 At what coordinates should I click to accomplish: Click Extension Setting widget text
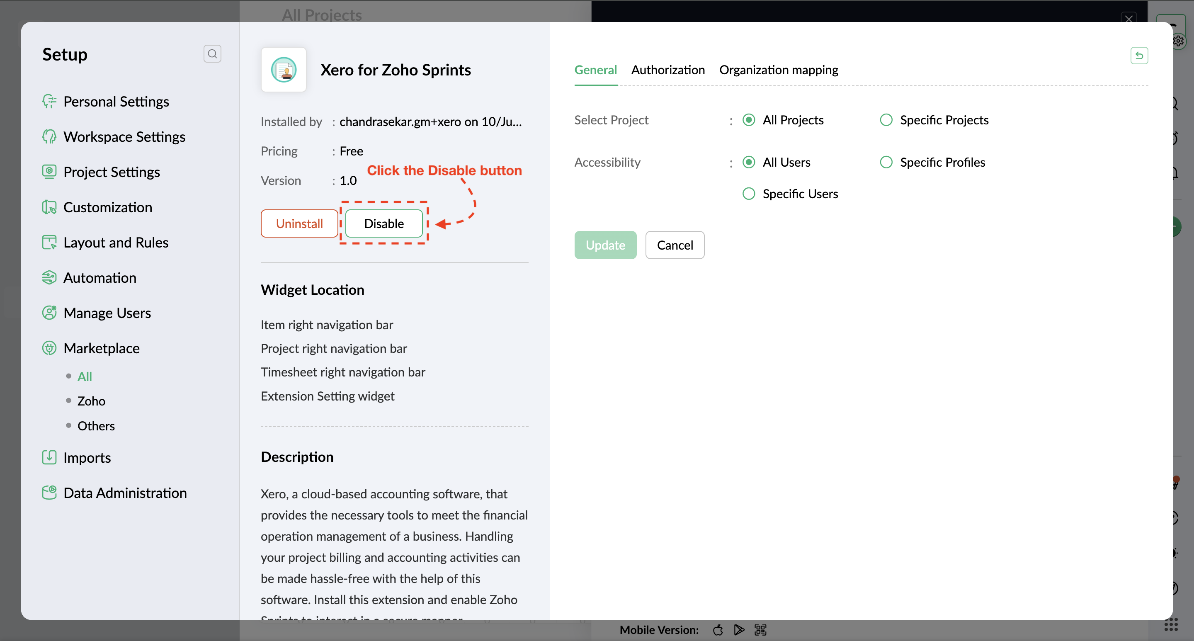[x=327, y=396]
